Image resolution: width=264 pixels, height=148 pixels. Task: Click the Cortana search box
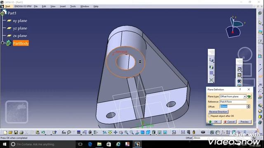click(42, 144)
